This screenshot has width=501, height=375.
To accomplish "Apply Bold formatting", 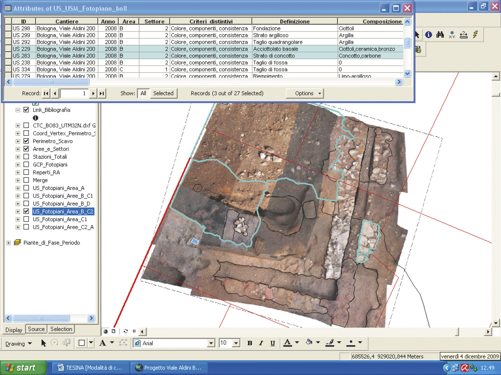I will tap(249, 343).
